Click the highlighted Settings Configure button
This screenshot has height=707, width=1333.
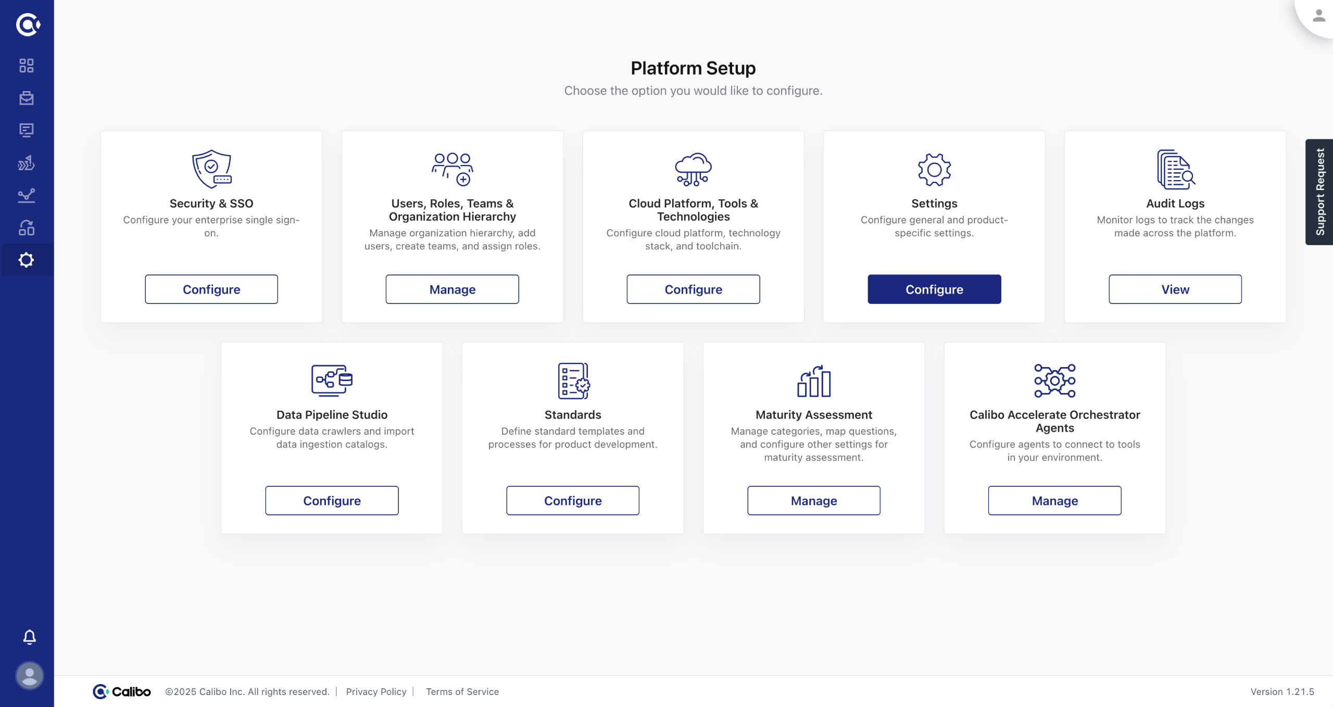pyautogui.click(x=934, y=289)
